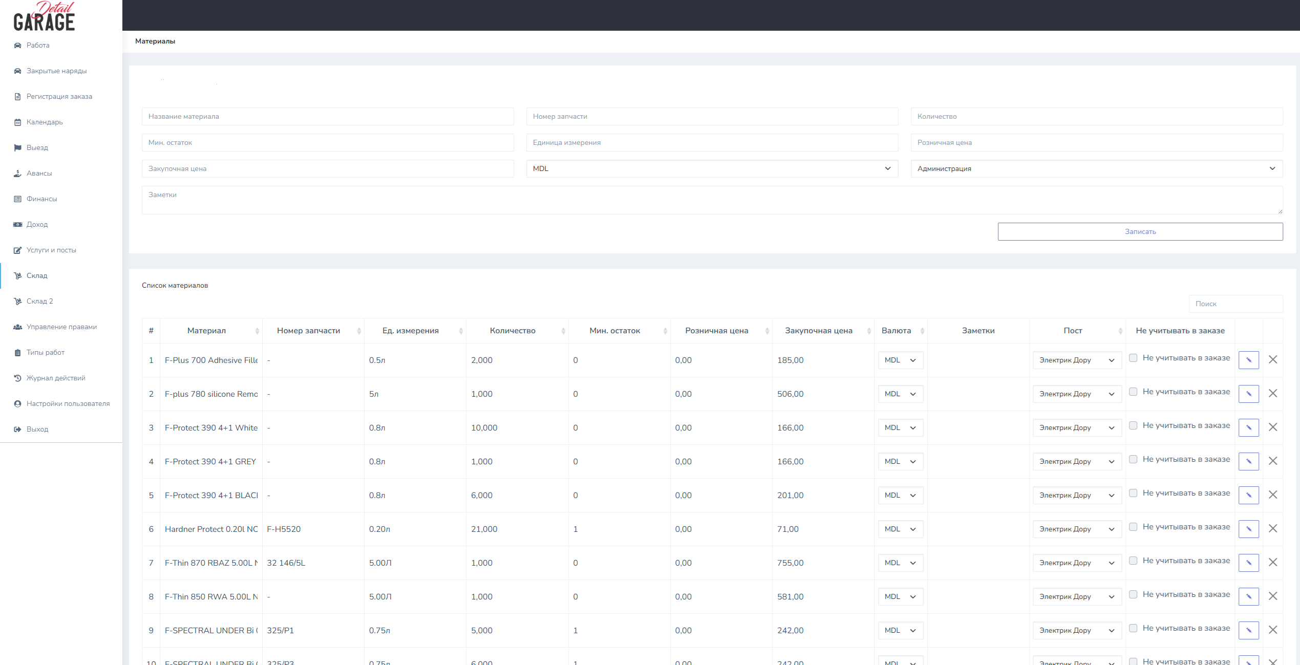
Task: Click the Поиск search field
Action: click(1235, 304)
